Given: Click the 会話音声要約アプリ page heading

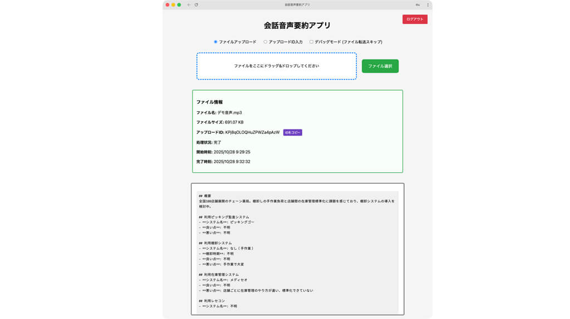Looking at the screenshot, I should (x=297, y=26).
